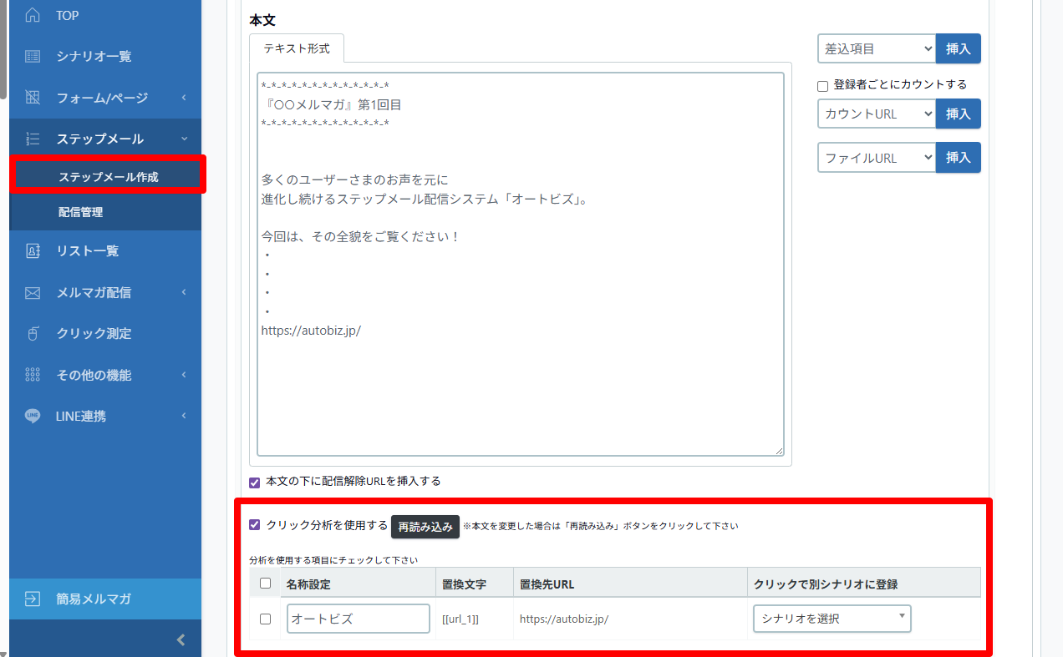Screen dimensions: 1063x657
Task: Click the クリック測定 mouse icon
Action: tap(33, 333)
